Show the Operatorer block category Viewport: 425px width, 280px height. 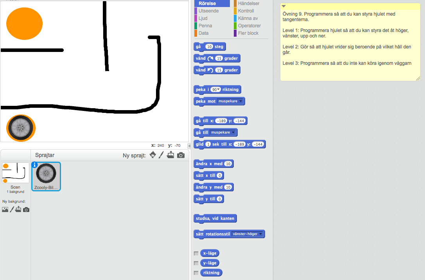(249, 26)
